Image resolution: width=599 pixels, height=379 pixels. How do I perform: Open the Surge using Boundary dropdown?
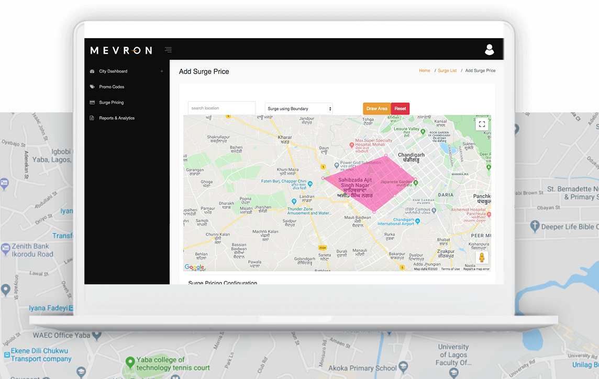tap(299, 109)
